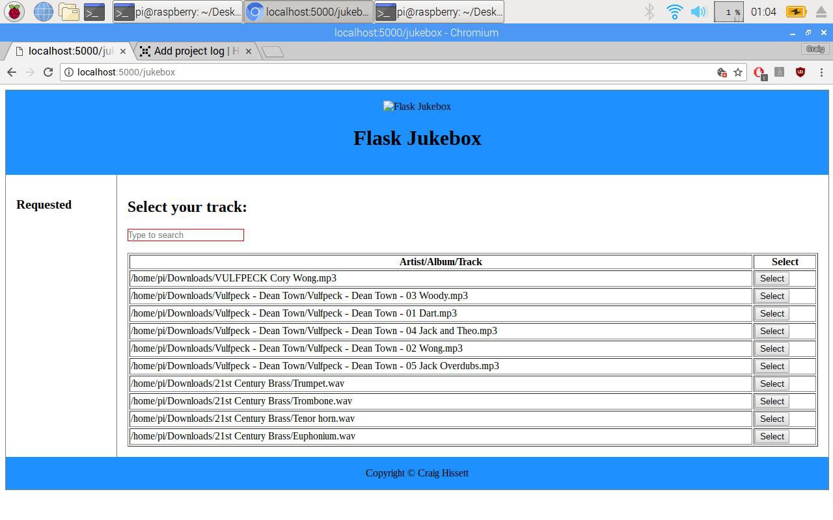Image resolution: width=833 pixels, height=520 pixels.
Task: Switch to the Add project log tab
Action: [195, 51]
